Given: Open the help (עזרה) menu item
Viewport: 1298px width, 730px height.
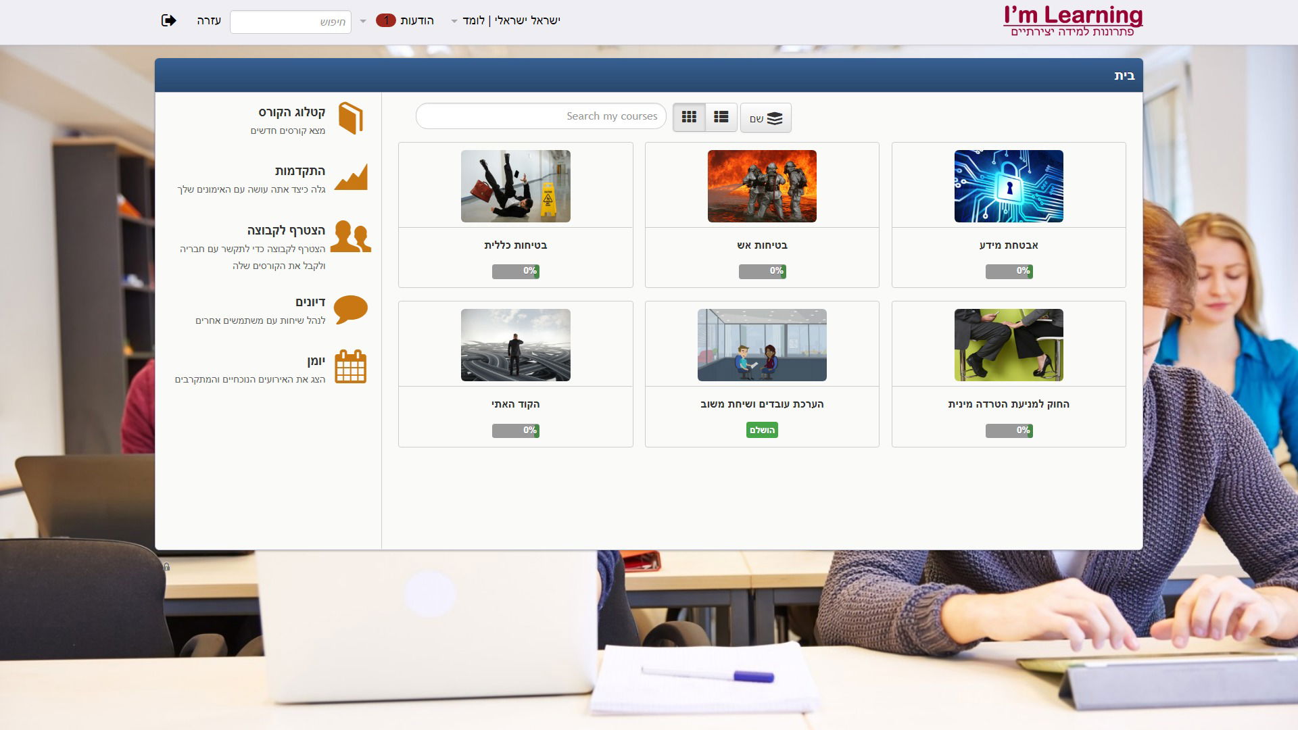Looking at the screenshot, I should pos(209,20).
